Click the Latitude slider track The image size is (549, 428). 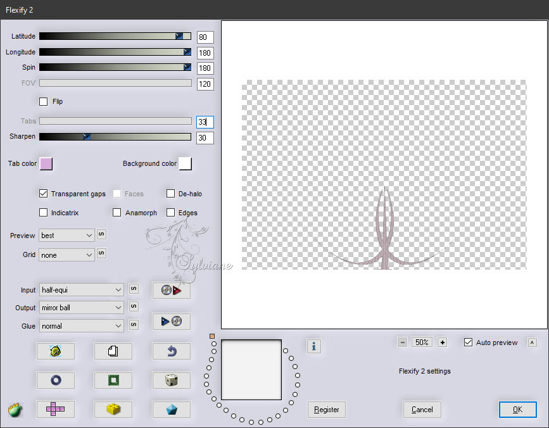click(115, 36)
